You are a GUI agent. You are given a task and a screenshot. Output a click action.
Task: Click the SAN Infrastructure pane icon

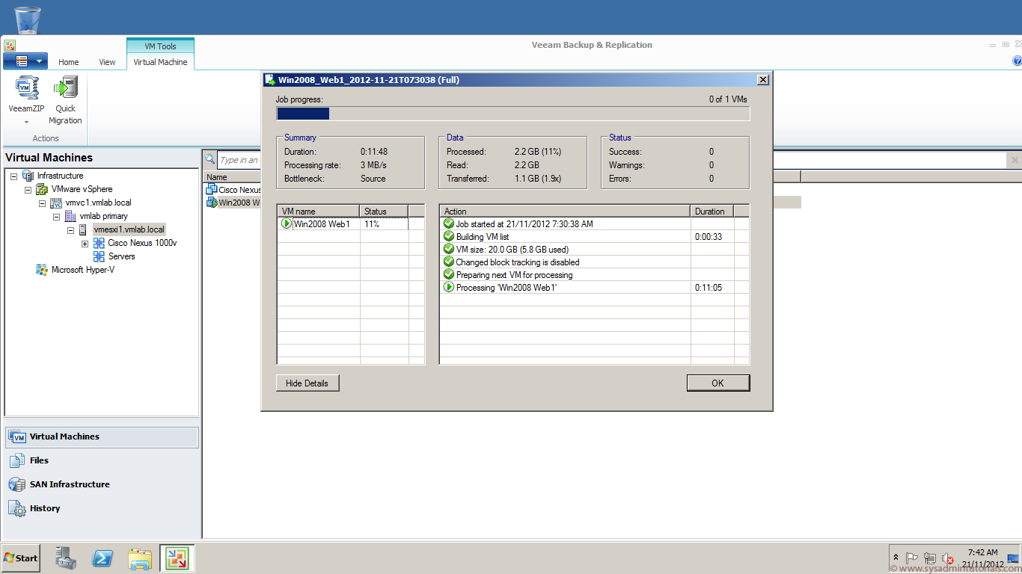pos(17,484)
